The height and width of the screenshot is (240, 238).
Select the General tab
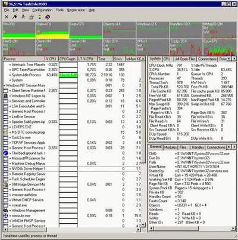point(155,147)
